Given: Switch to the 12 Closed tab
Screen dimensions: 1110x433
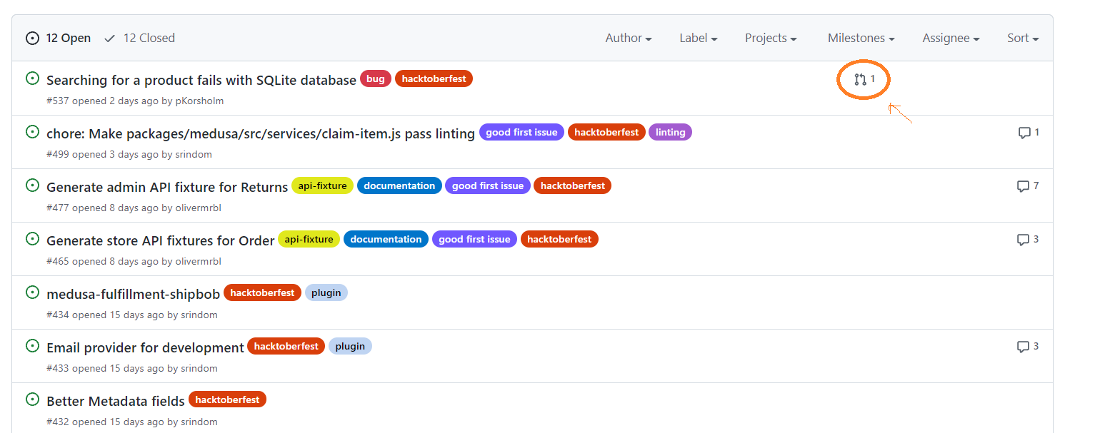Looking at the screenshot, I should pos(148,38).
